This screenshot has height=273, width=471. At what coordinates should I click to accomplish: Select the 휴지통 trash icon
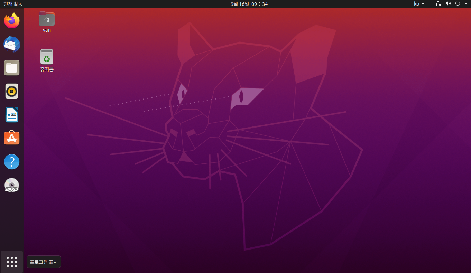coord(47,57)
